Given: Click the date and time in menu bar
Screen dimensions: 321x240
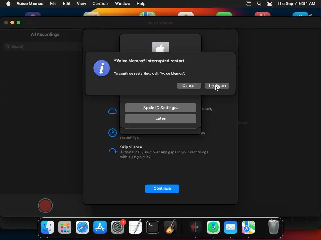Looking at the screenshot, I should coord(296,4).
